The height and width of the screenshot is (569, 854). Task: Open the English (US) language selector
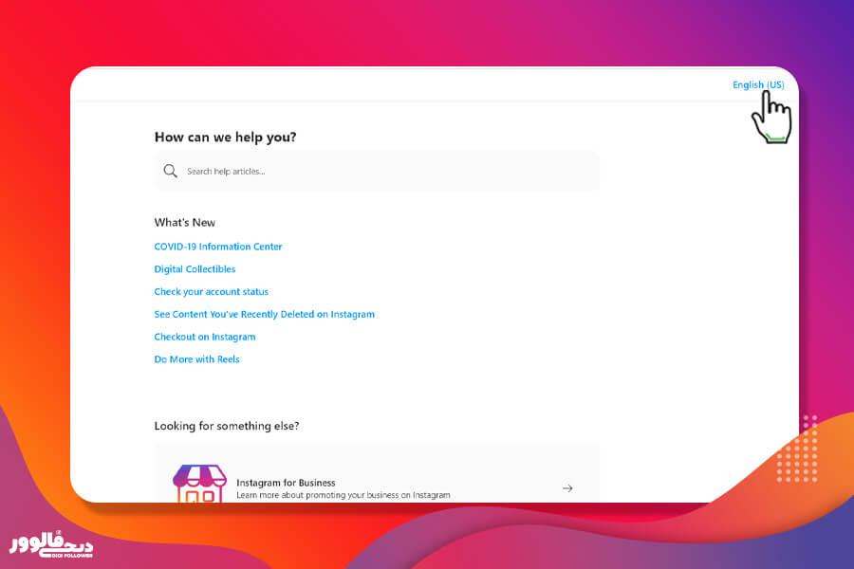click(757, 85)
